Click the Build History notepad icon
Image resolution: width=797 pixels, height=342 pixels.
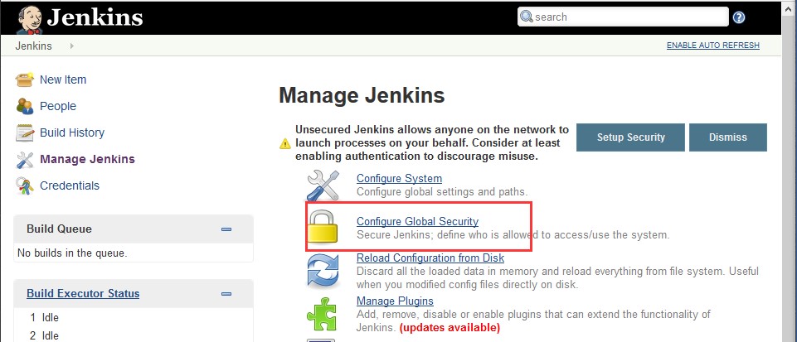click(x=25, y=133)
